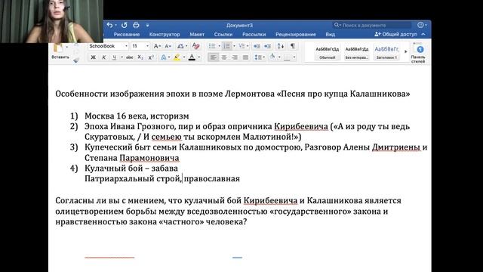Print the document
The height and width of the screenshot is (272, 483).
(x=136, y=25)
